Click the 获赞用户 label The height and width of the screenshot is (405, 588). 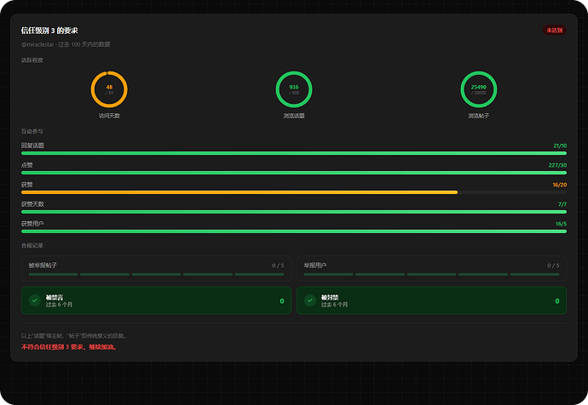32,224
